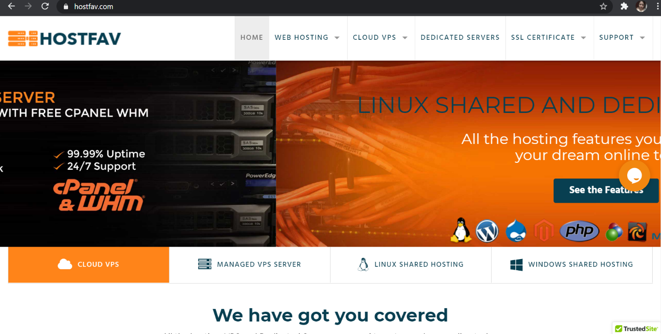The image size is (661, 334).
Task: Click the cloud icon on Cloud VPS tab
Action: coord(65,264)
